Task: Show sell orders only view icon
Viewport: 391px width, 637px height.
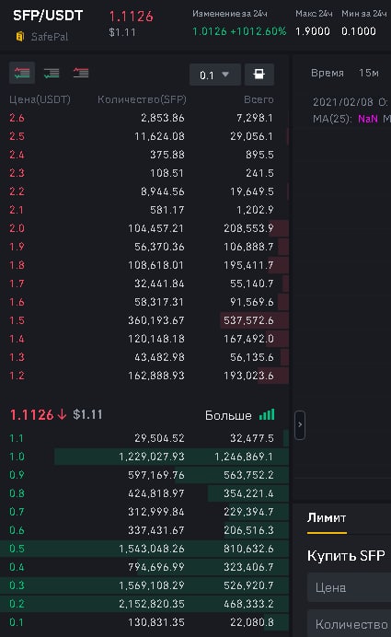Action: [81, 73]
